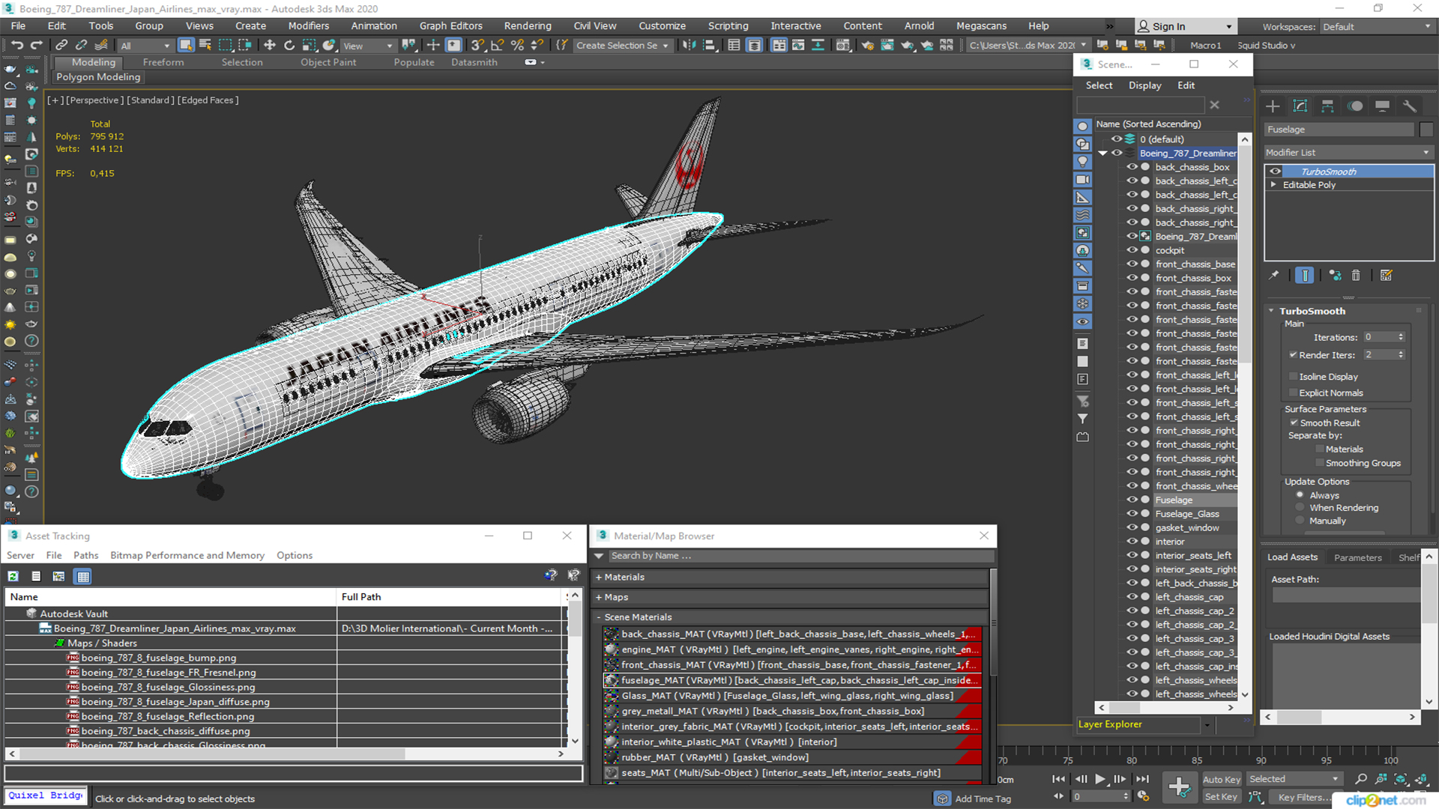Open the Modifier List dropdown
The image size is (1439, 809).
pos(1348,152)
